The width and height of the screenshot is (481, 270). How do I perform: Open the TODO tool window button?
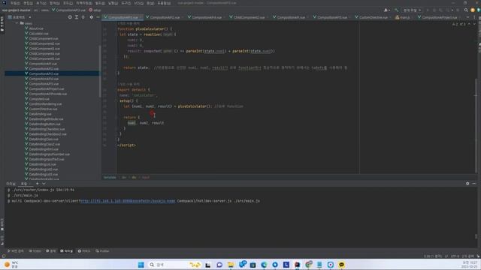35,251
